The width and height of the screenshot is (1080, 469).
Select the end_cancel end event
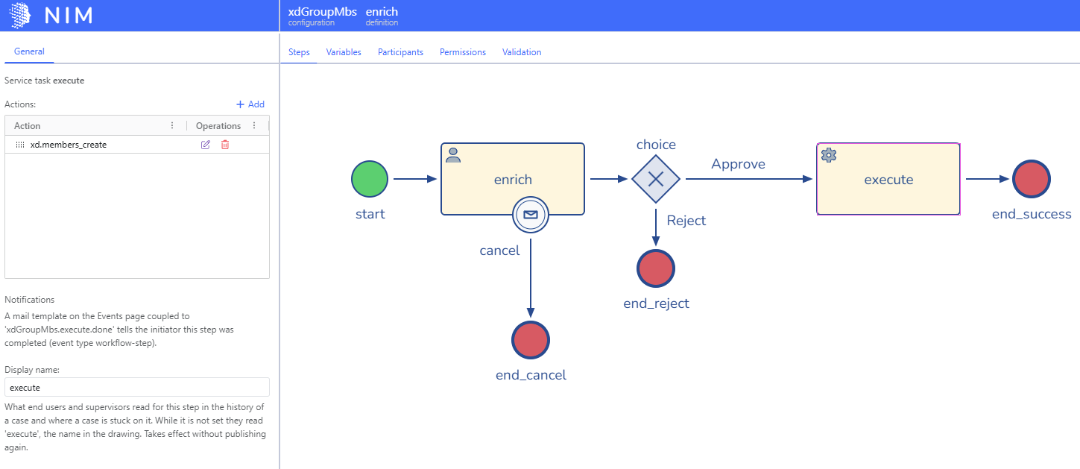click(531, 340)
